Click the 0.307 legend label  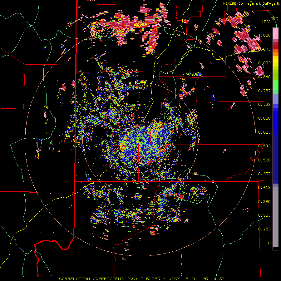tap(264, 215)
